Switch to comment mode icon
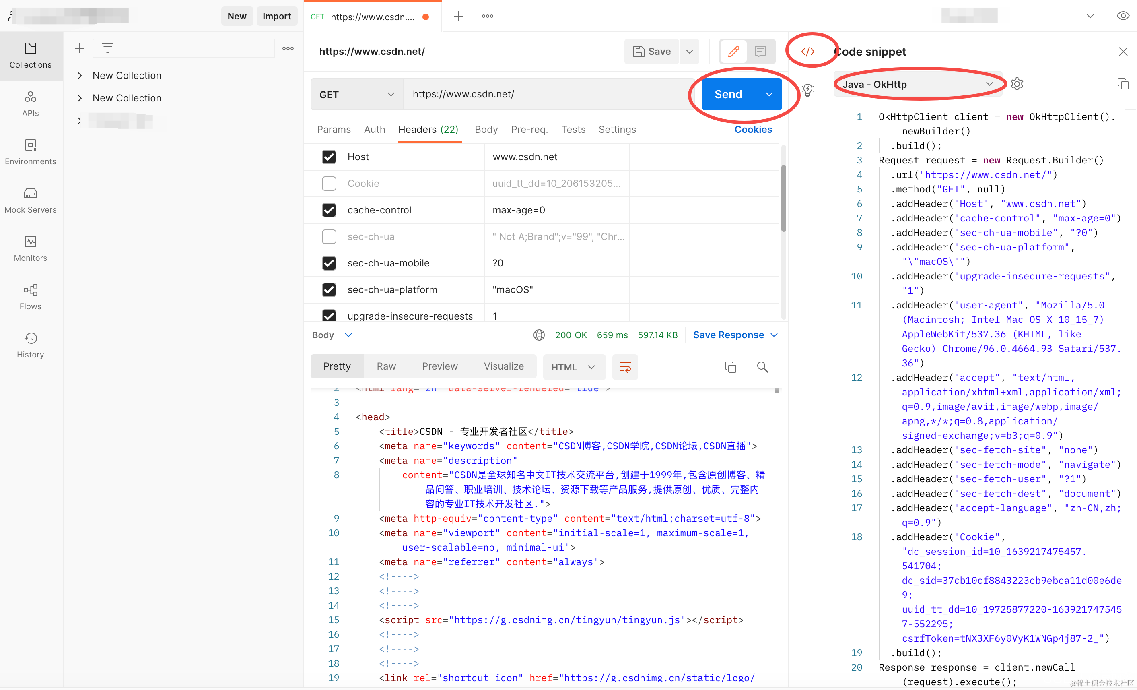This screenshot has width=1137, height=690. tap(760, 51)
